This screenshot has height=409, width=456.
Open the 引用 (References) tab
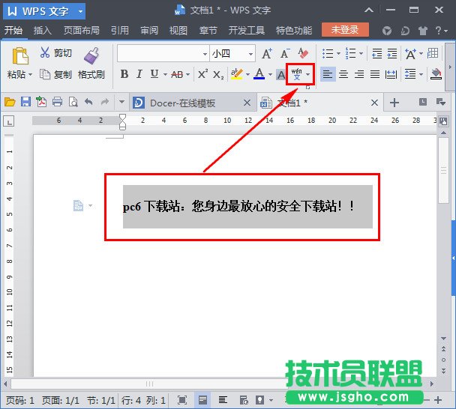[120, 30]
